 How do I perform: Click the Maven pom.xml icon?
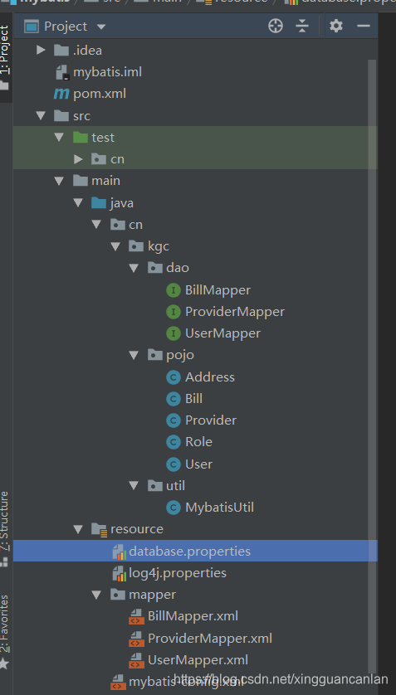(x=61, y=94)
